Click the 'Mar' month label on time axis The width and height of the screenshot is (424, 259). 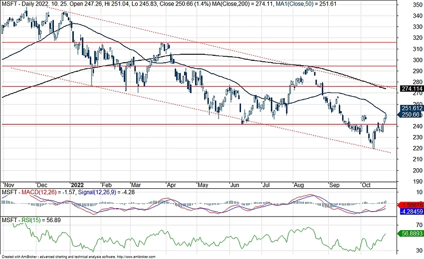tap(136, 185)
